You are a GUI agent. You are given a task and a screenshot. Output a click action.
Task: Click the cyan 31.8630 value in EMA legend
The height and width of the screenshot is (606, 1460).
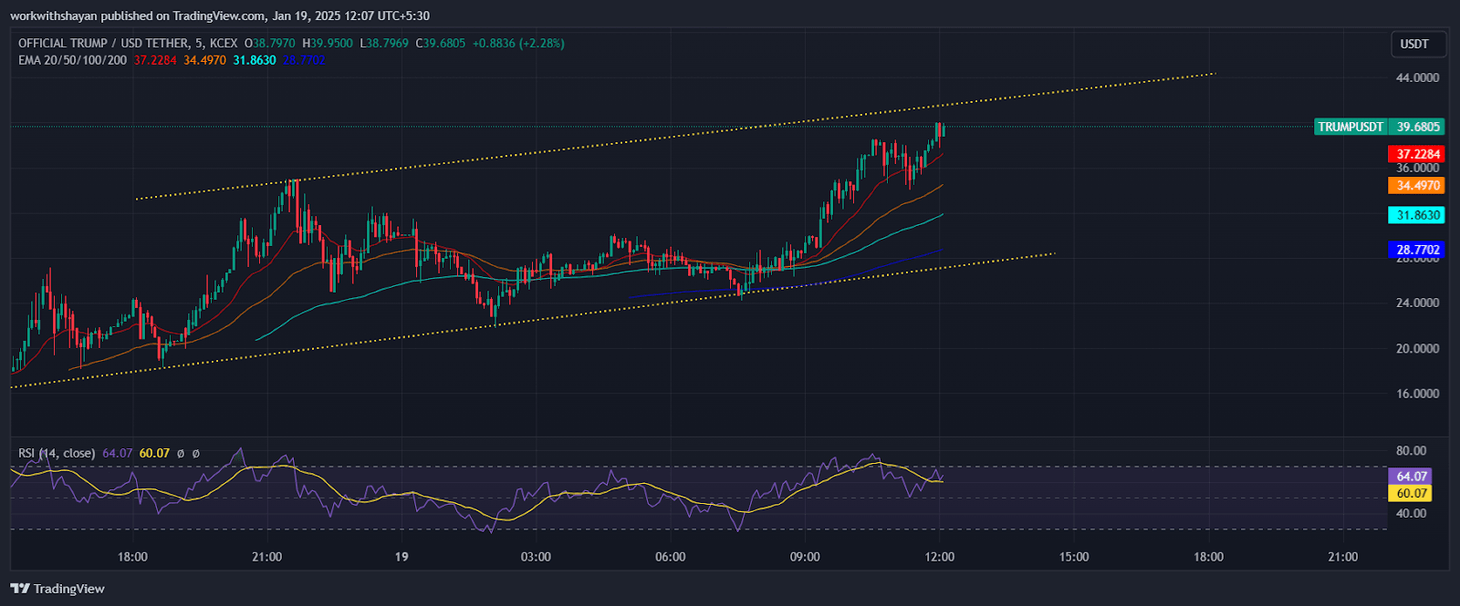click(x=254, y=60)
